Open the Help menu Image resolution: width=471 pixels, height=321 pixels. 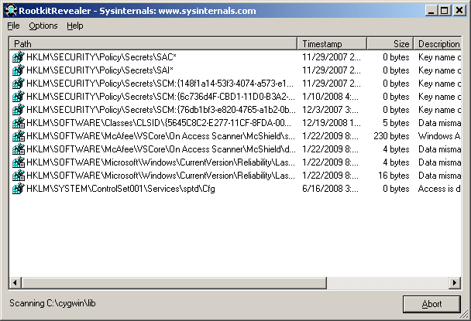(x=75, y=26)
